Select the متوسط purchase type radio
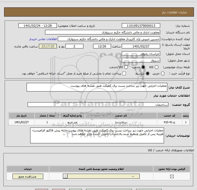The height and width of the screenshot is (190, 197). [x=148, y=73]
